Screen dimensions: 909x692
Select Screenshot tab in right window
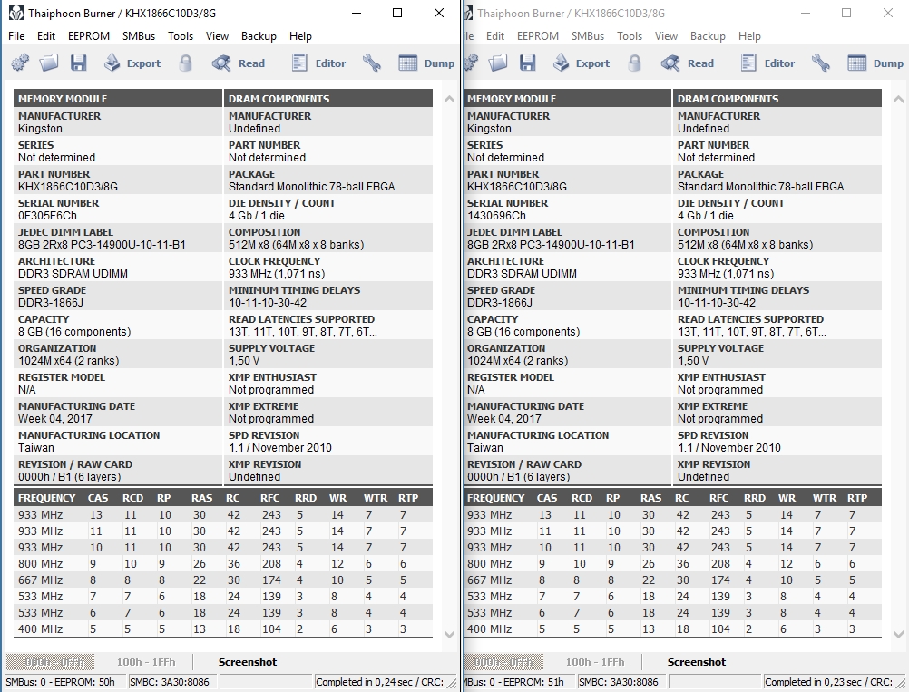(x=696, y=662)
